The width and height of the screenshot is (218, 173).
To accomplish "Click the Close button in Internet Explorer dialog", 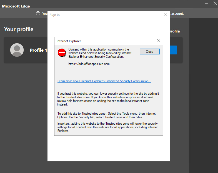I will pyautogui.click(x=150, y=52).
